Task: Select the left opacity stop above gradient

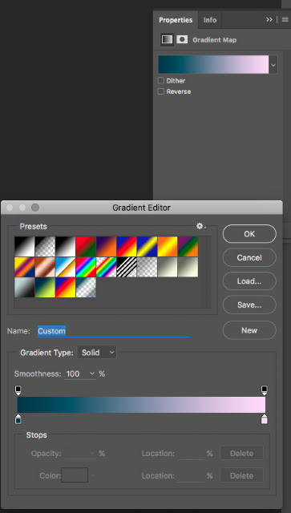Action: pos(18,390)
